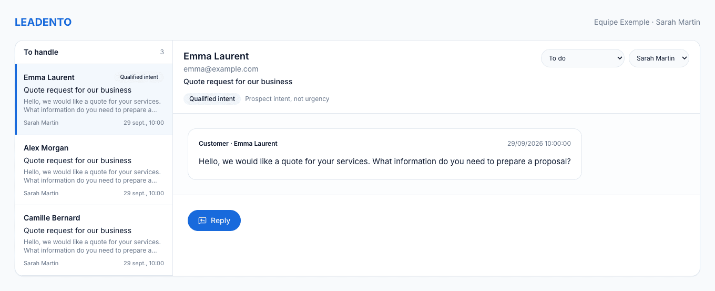Click Customer · Emma Laurent message sender label
The width and height of the screenshot is (715, 291).
tap(238, 144)
